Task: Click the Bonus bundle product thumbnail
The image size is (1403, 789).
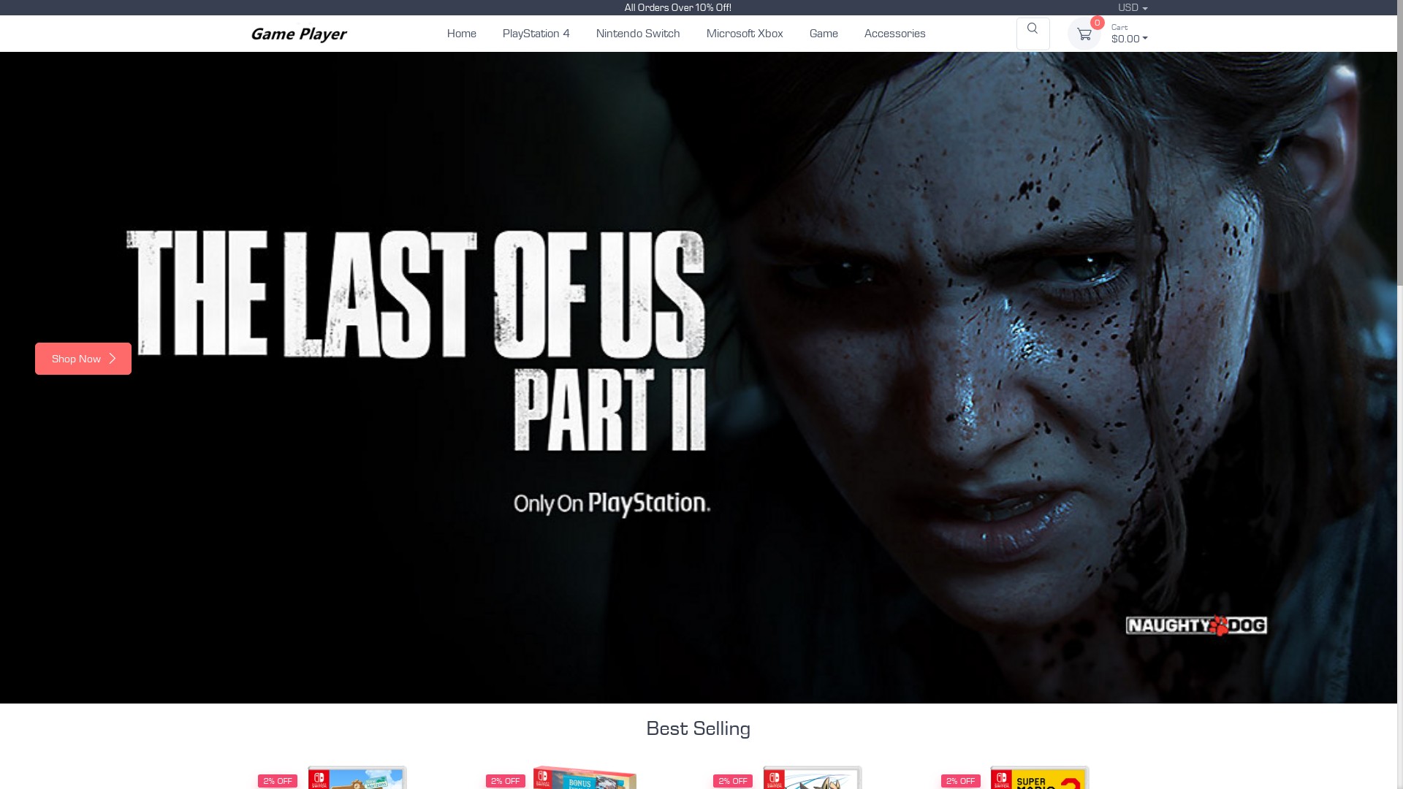Action: coord(584,778)
